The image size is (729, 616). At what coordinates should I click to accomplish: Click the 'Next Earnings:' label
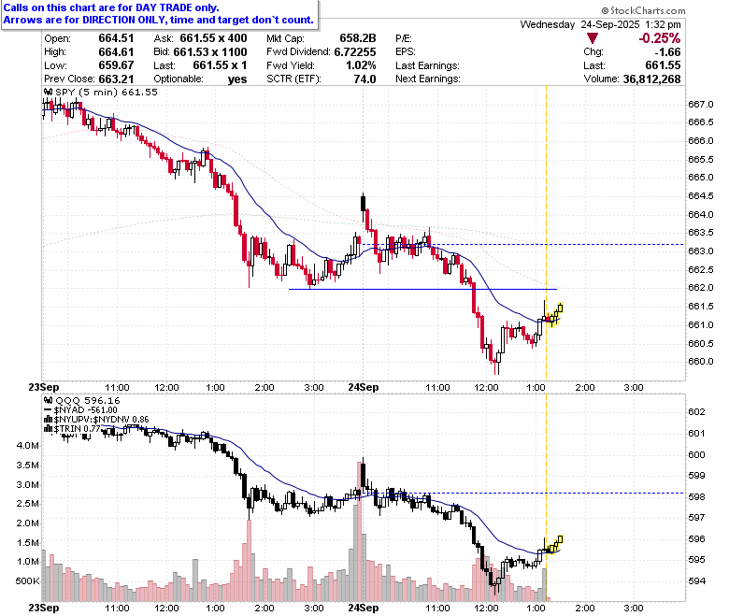(x=428, y=79)
